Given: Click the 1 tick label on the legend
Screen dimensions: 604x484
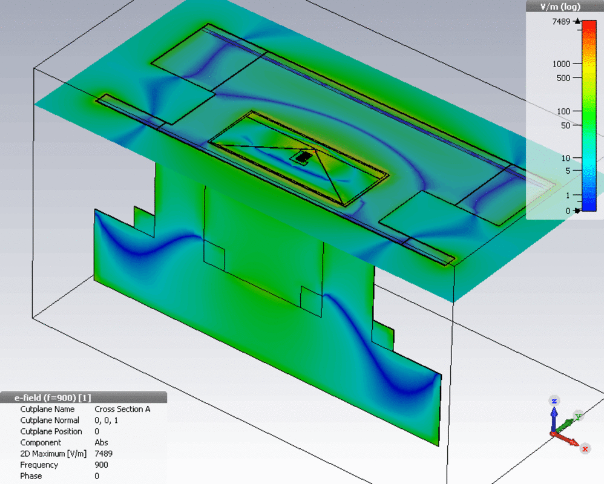Looking at the screenshot, I should (568, 195).
